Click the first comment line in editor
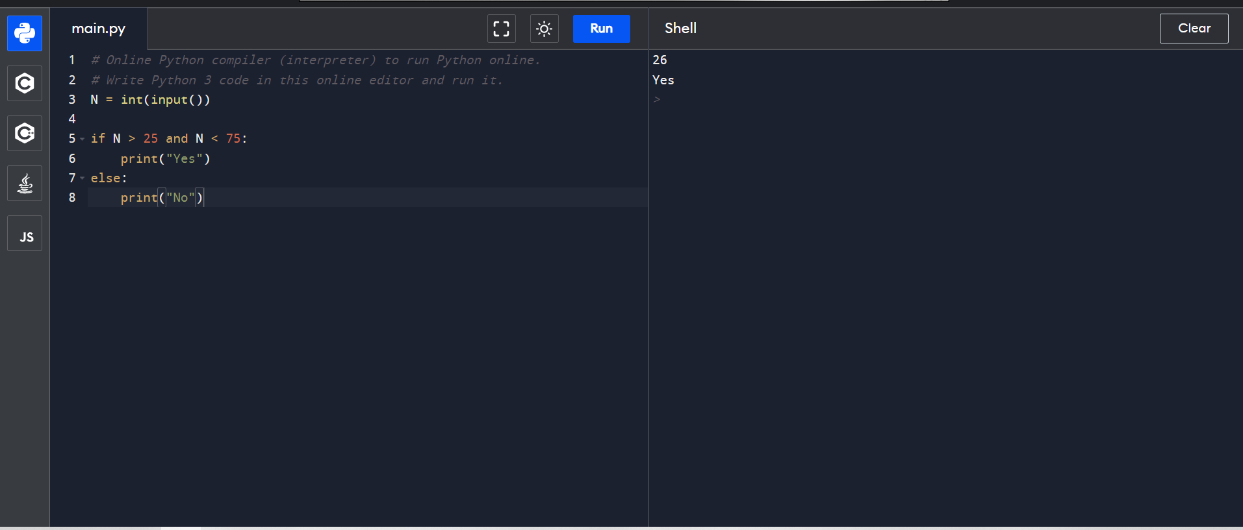 pos(315,60)
